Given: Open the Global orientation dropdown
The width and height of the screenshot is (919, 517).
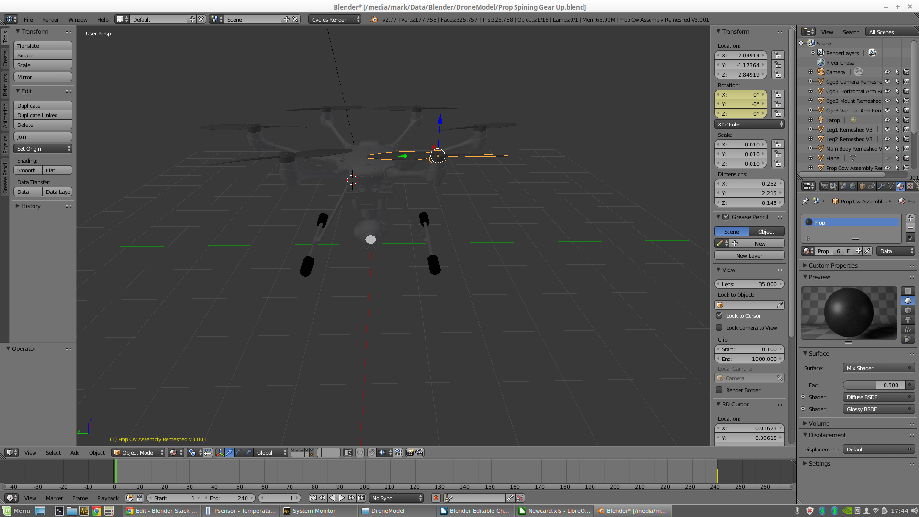Looking at the screenshot, I should (x=270, y=452).
